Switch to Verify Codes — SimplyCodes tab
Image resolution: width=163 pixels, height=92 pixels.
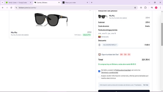(x=18, y=3)
